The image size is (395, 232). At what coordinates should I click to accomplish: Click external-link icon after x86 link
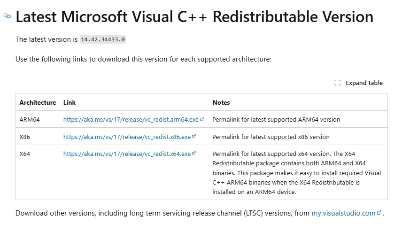[x=194, y=137]
